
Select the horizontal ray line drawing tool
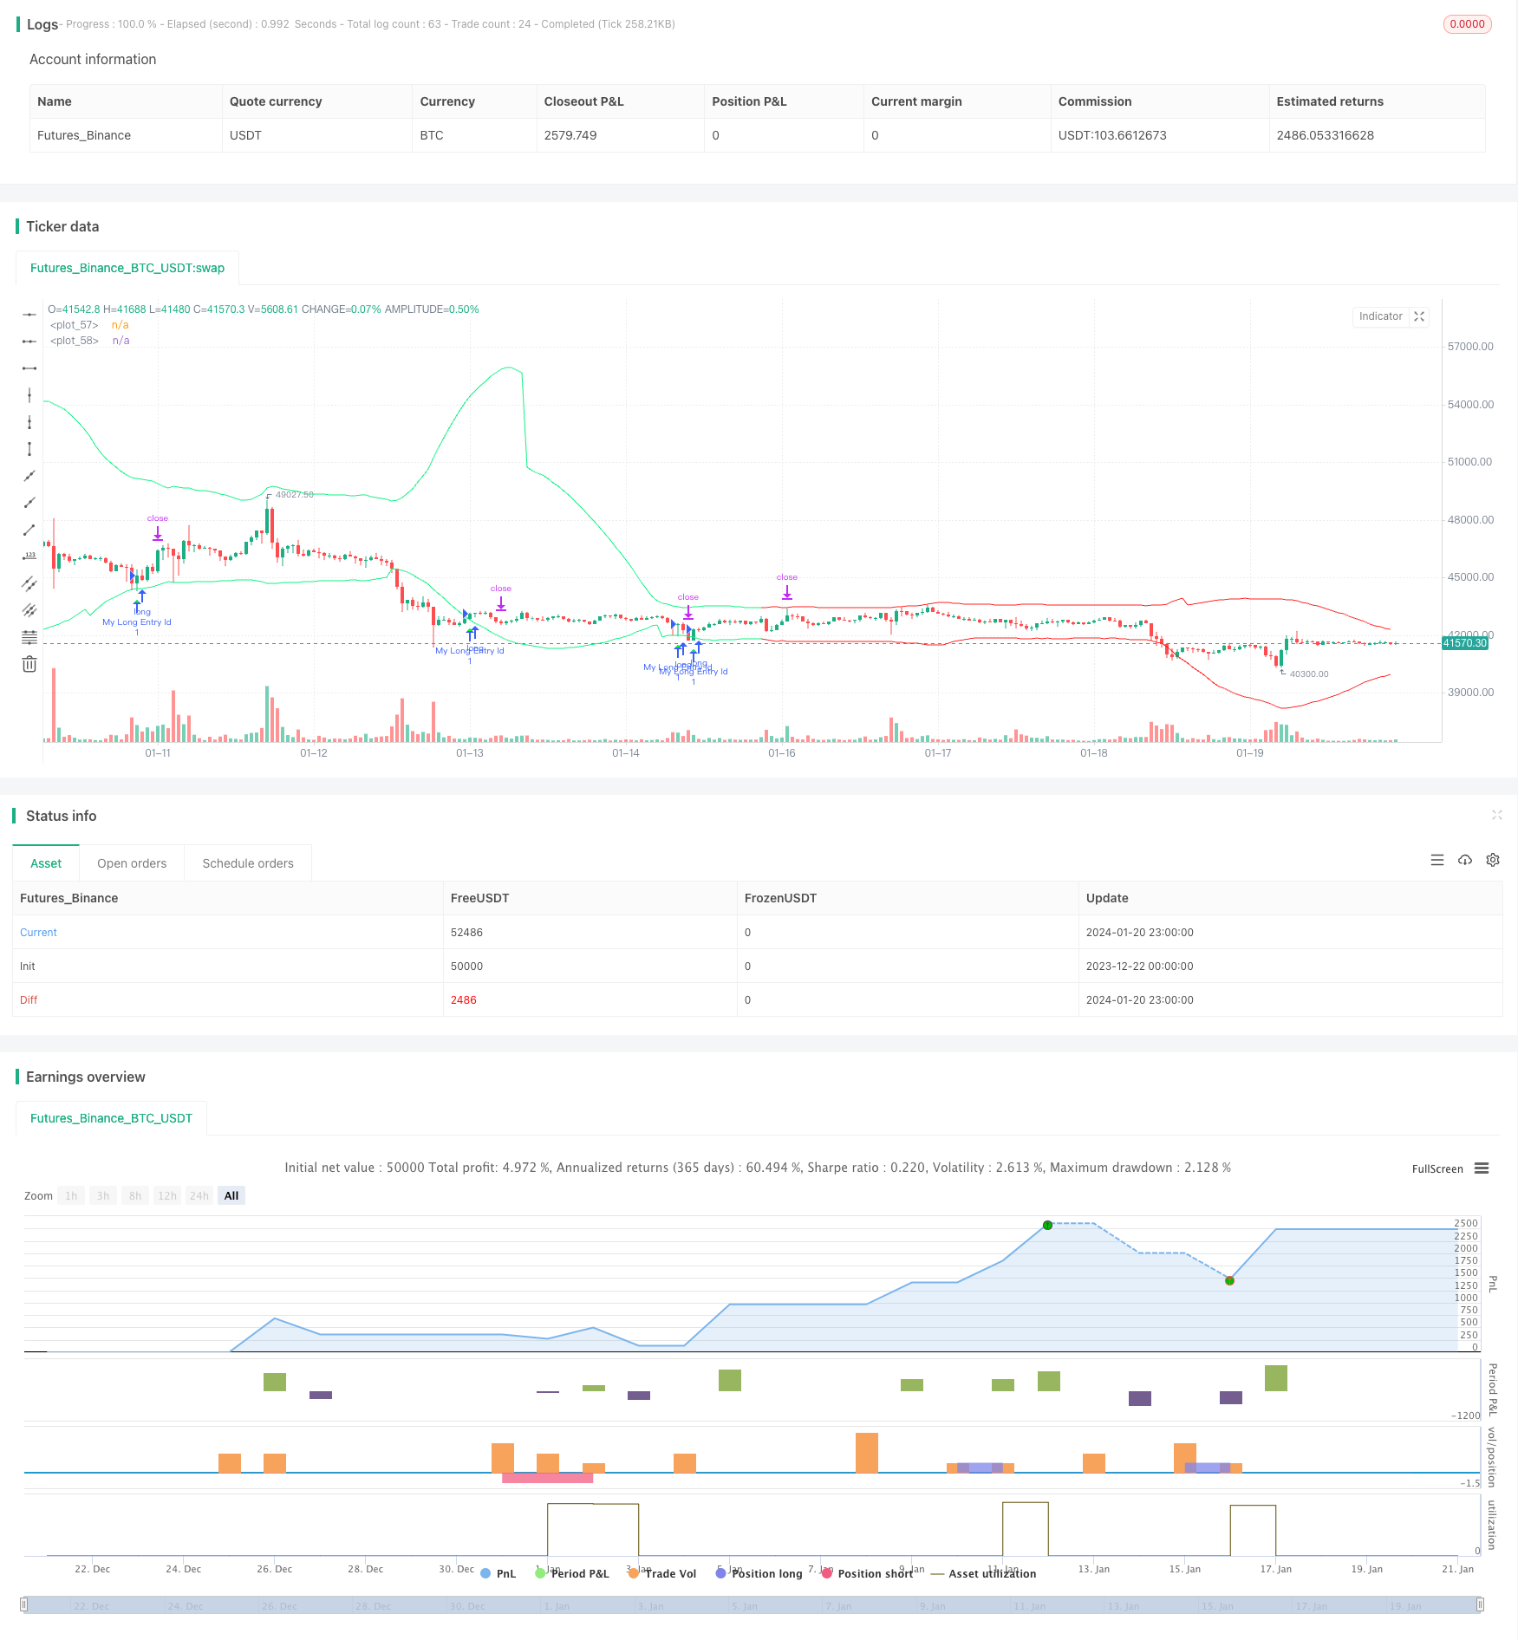29,342
